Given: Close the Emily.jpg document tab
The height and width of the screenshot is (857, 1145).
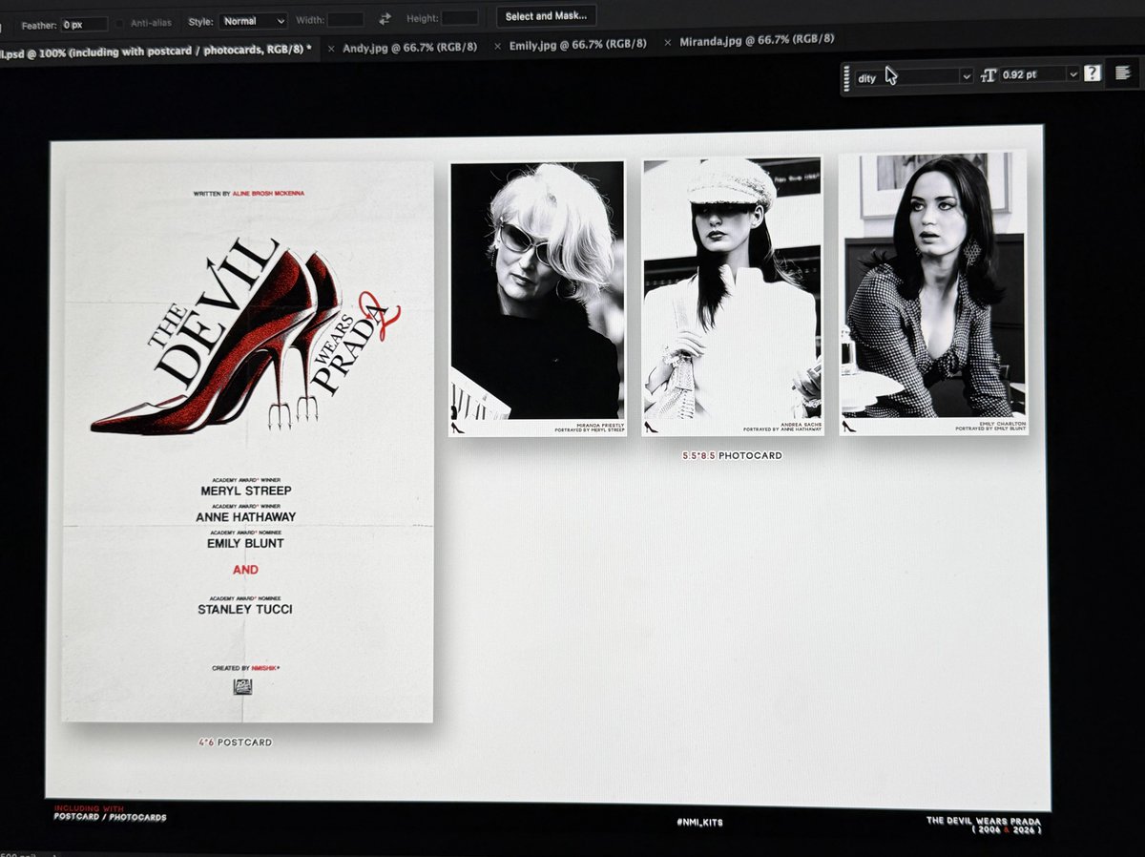Looking at the screenshot, I should [498, 45].
